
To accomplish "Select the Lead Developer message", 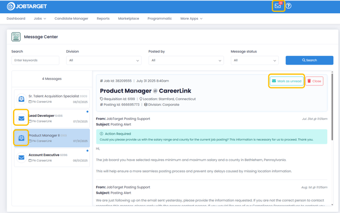I will coord(52,118).
